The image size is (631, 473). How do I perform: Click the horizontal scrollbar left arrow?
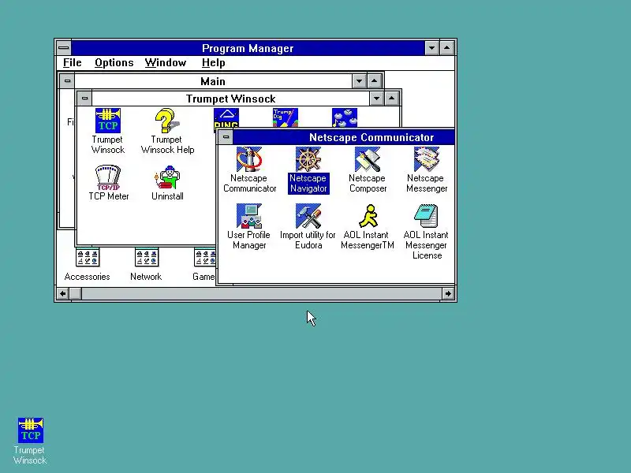click(x=63, y=293)
